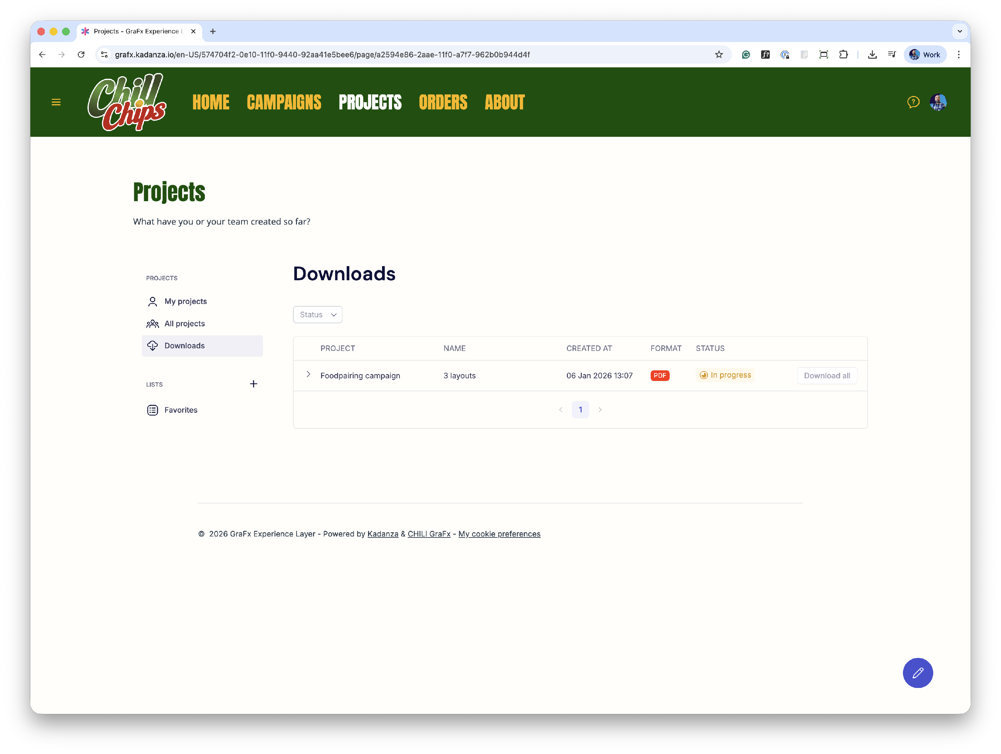This screenshot has height=754, width=1001.
Task: Select page 1 in pagination
Action: point(580,410)
